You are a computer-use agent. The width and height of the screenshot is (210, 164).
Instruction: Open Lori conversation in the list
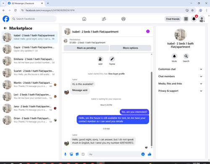pos(29,96)
